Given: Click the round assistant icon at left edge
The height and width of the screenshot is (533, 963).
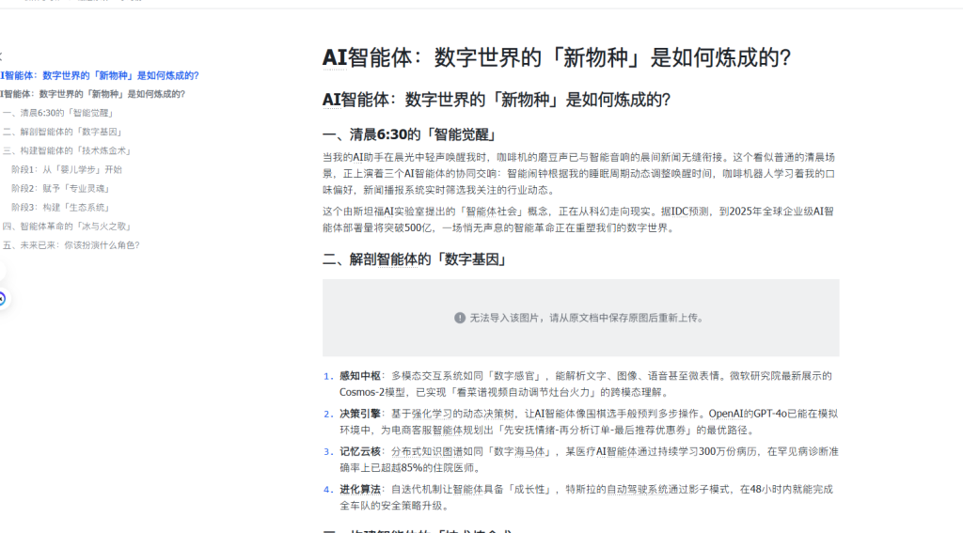Looking at the screenshot, I should (x=2, y=299).
